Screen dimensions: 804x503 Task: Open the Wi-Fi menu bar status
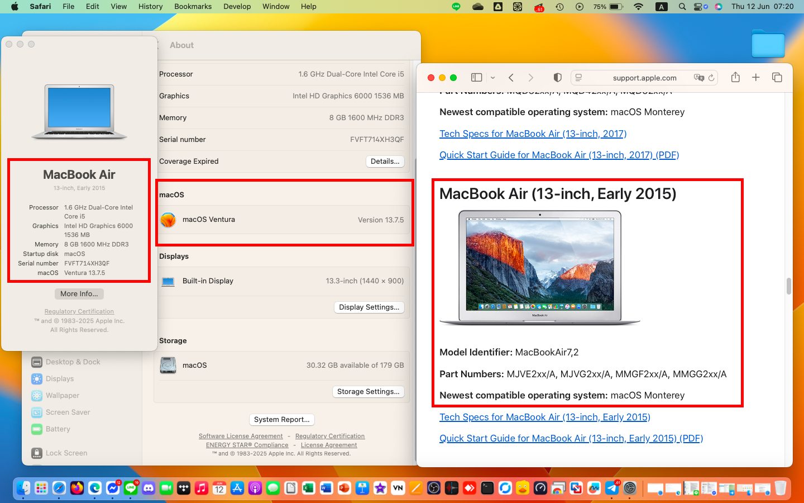pyautogui.click(x=639, y=6)
